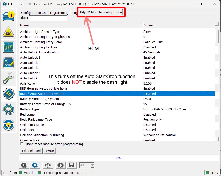
Task: Click the Ford Ice Blue value
Action: point(153,42)
